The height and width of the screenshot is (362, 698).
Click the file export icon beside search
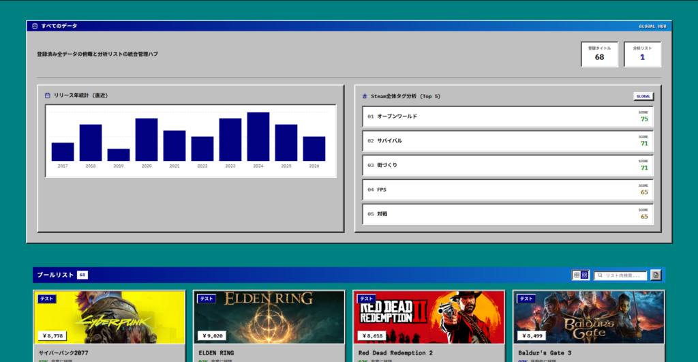point(656,275)
